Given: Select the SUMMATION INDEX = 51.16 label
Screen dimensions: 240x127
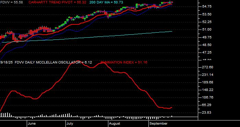Looking at the screenshot, I should coord(124,62).
